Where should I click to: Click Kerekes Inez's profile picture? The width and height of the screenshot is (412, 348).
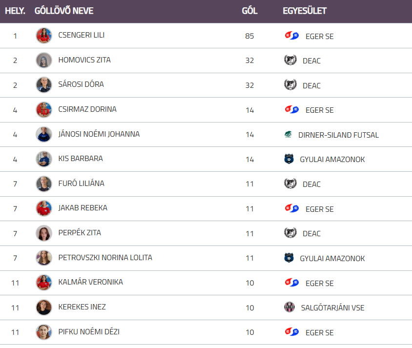coord(44,307)
